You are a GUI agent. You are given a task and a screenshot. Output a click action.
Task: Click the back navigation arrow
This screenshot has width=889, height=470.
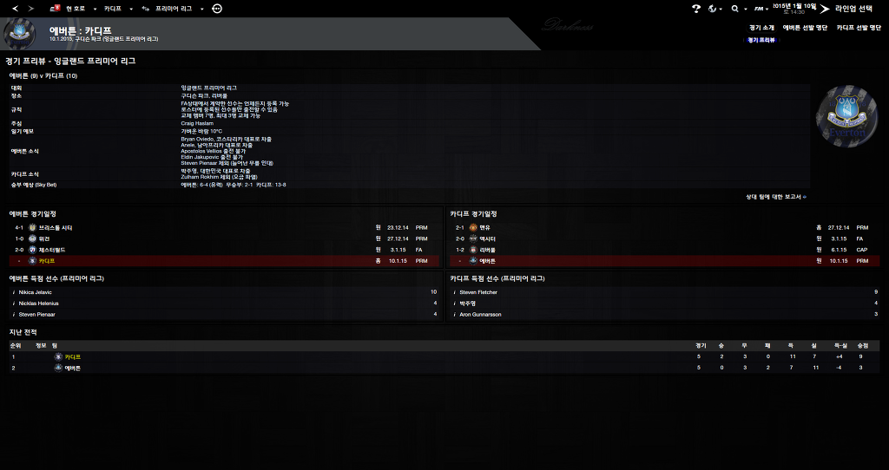coord(15,8)
